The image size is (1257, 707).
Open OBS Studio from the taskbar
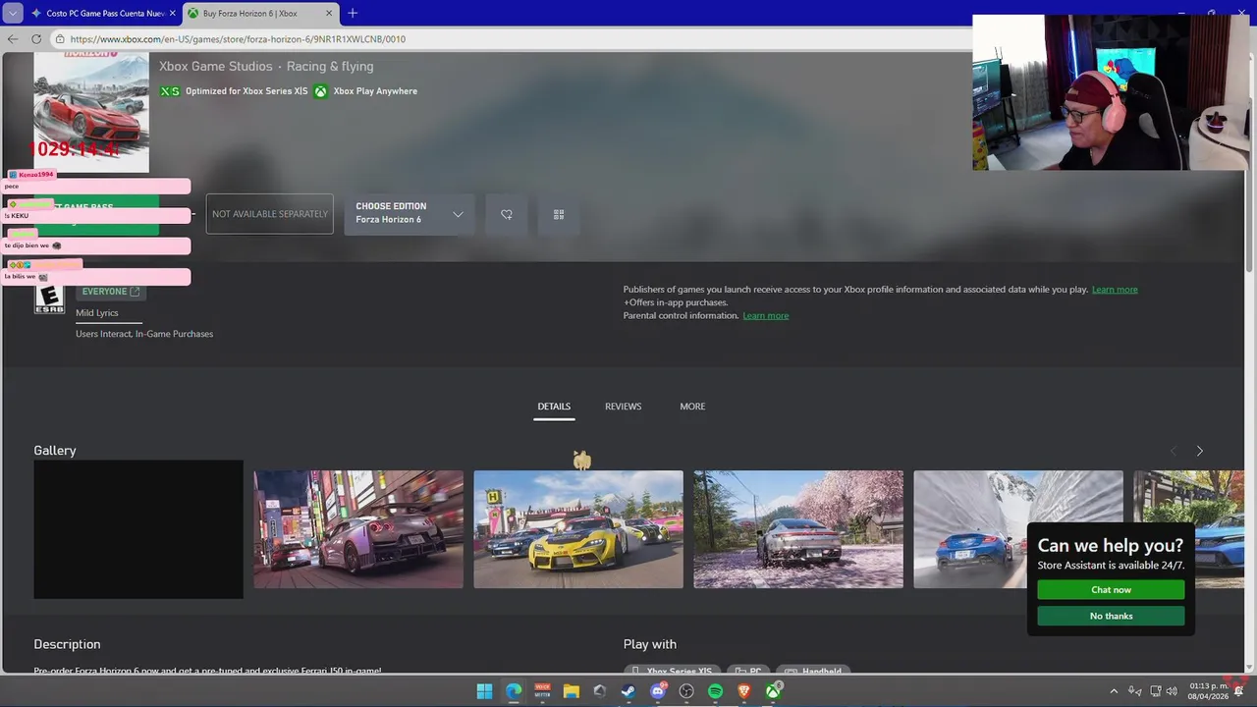(686, 691)
